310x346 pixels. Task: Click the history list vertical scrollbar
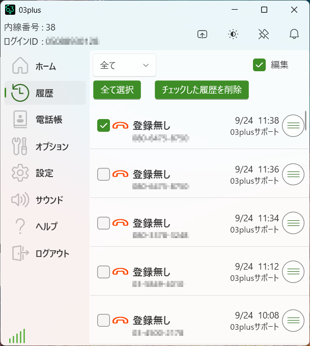pyautogui.click(x=305, y=121)
